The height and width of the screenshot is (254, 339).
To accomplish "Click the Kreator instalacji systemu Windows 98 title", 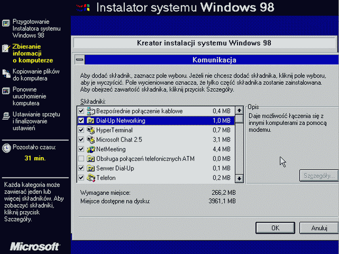I will coord(204,43).
